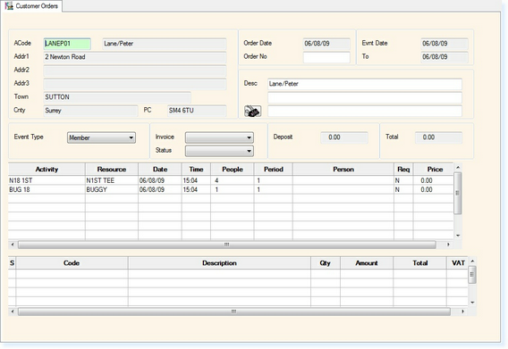Click the People value 4 in N18 1ST row
The height and width of the screenshot is (349, 508).
(x=233, y=180)
